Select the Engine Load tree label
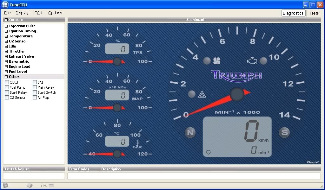Image resolution: width=325 pixels, height=190 pixels. [19, 66]
